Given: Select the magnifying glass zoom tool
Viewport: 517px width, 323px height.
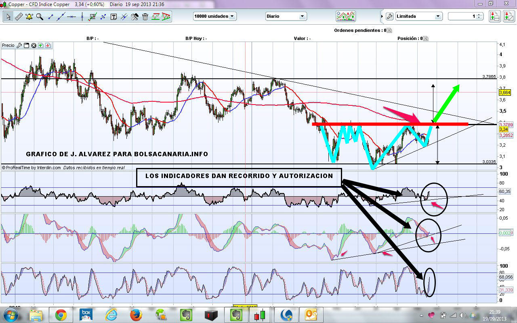Looking at the screenshot, I should pos(40,17).
